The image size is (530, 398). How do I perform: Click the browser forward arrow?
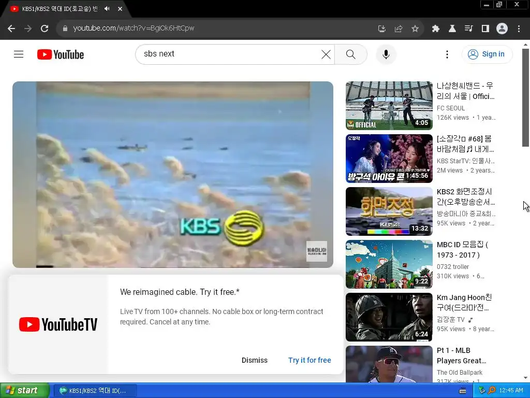(28, 29)
